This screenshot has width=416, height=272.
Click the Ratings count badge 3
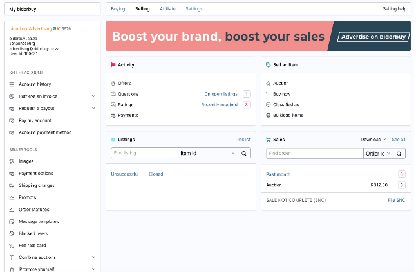click(x=247, y=105)
